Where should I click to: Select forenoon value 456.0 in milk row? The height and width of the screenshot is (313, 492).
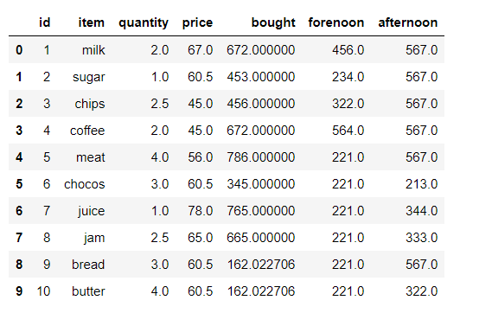(x=348, y=50)
